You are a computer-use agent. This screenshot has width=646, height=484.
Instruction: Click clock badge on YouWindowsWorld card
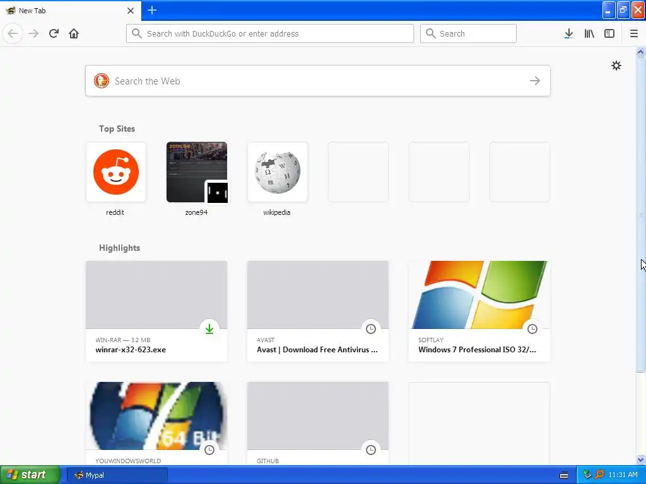point(209,450)
